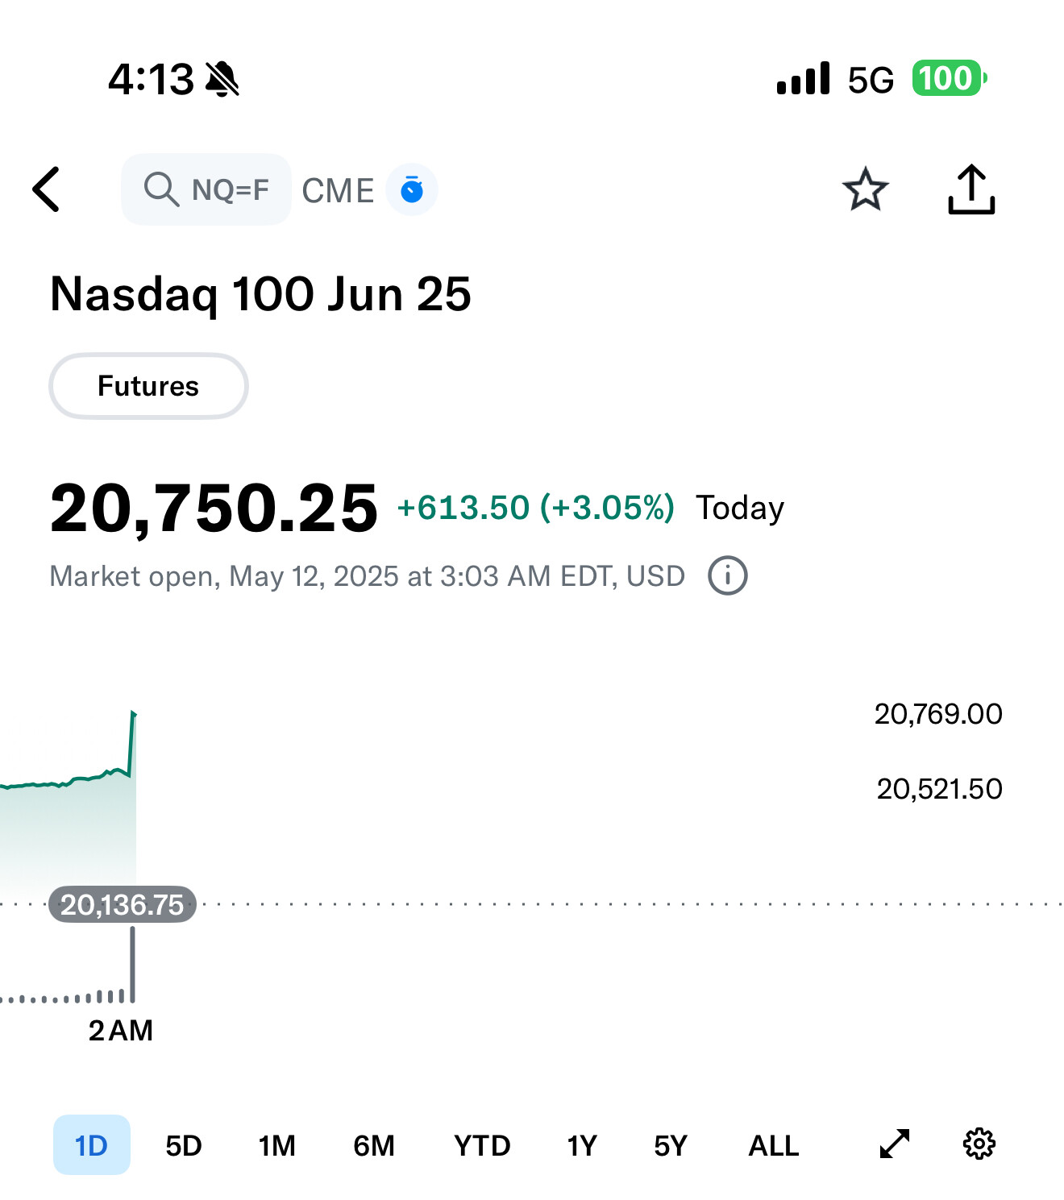View the 1Y chart range
This screenshot has height=1200, width=1064.
point(581,1145)
